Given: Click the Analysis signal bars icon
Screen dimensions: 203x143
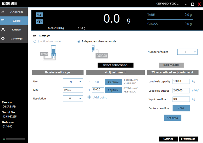Looking at the screenshot, I should 3,12.
